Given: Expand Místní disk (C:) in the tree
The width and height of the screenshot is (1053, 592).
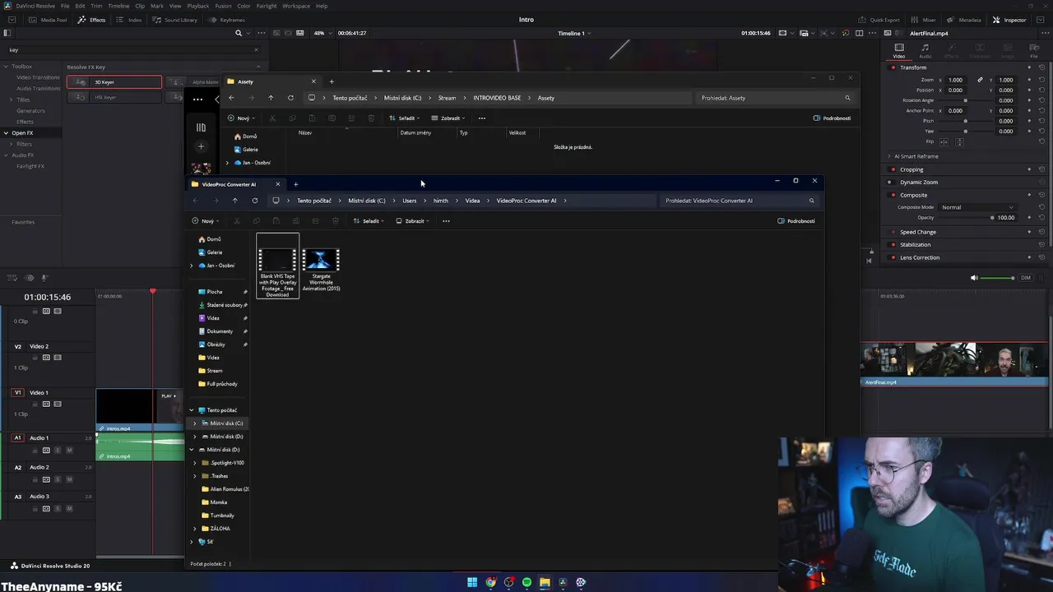Looking at the screenshot, I should coord(195,423).
